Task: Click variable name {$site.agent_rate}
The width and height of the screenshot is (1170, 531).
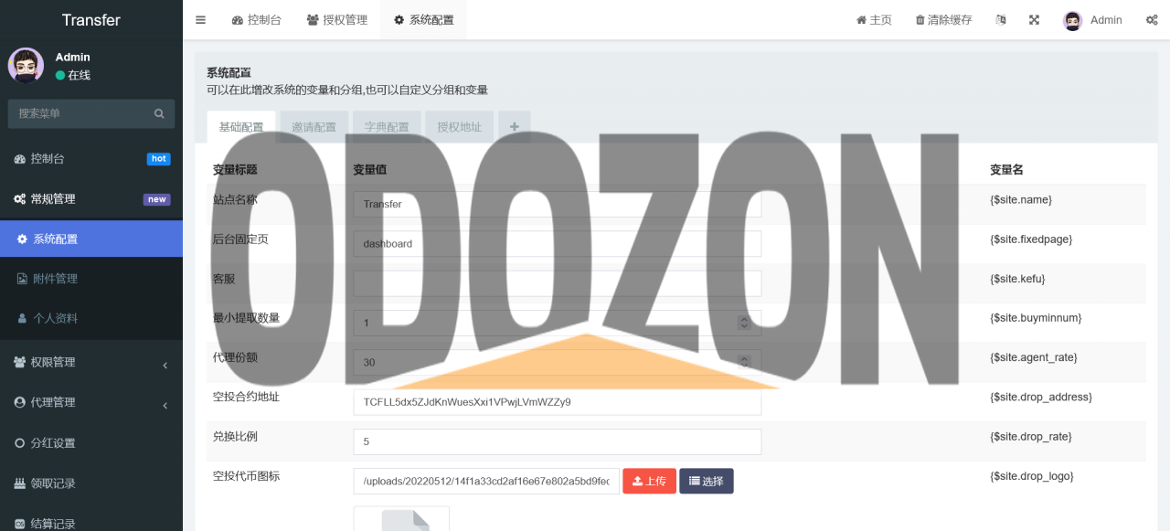Action: (1034, 357)
